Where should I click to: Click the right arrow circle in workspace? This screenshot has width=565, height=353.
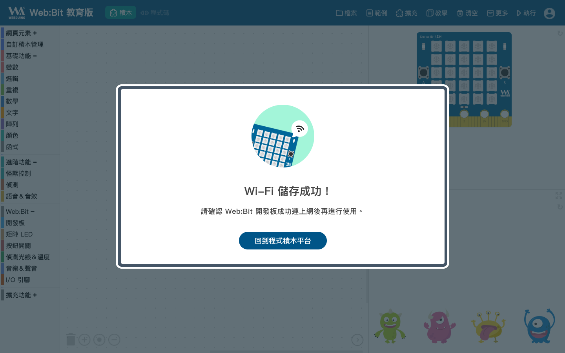point(357,340)
